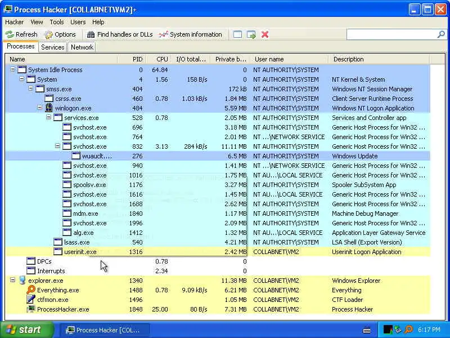Click the '9.09 kB/s' I/O value

(194, 290)
